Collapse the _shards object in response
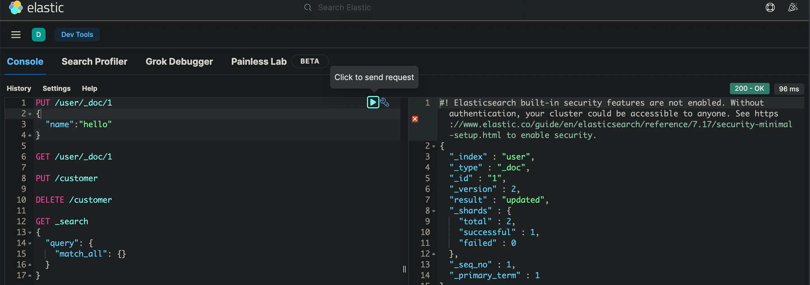Screen dimensions: 810x285 pos(434,211)
